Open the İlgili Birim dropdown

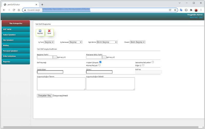[107, 42]
